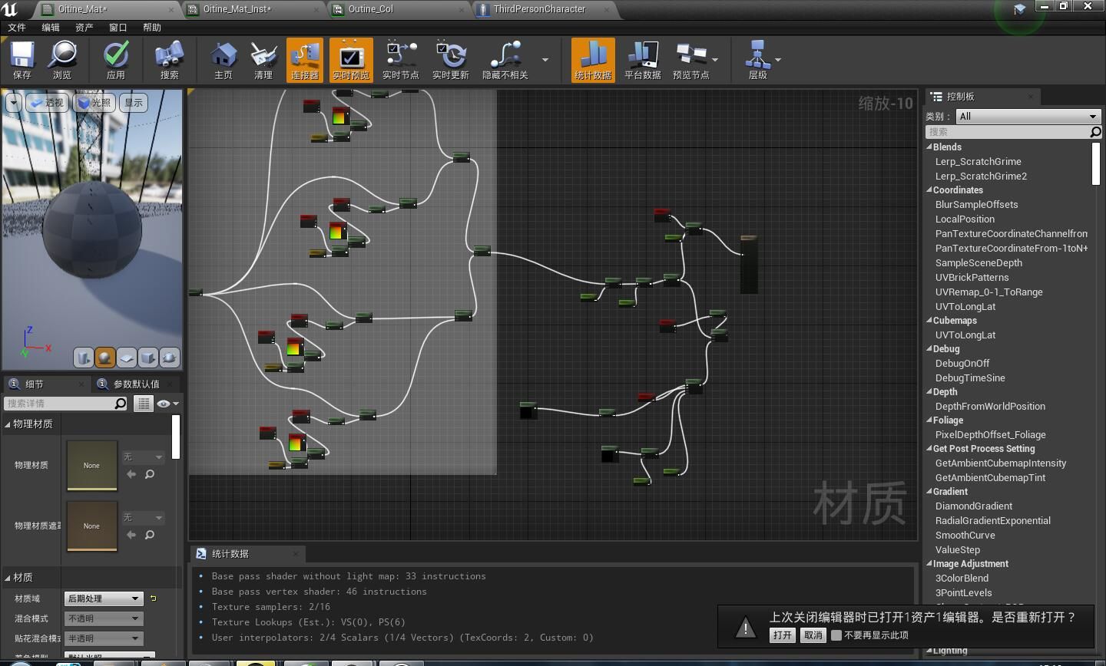Collapse the 物理材质 section

(x=8, y=424)
